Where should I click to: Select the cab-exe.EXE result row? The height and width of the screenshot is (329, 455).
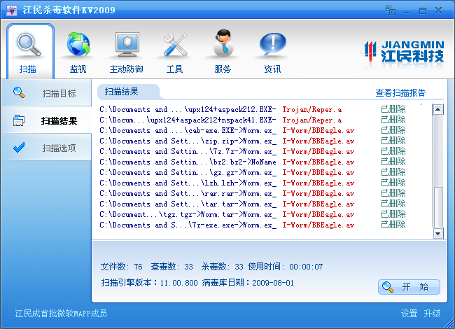pos(253,130)
